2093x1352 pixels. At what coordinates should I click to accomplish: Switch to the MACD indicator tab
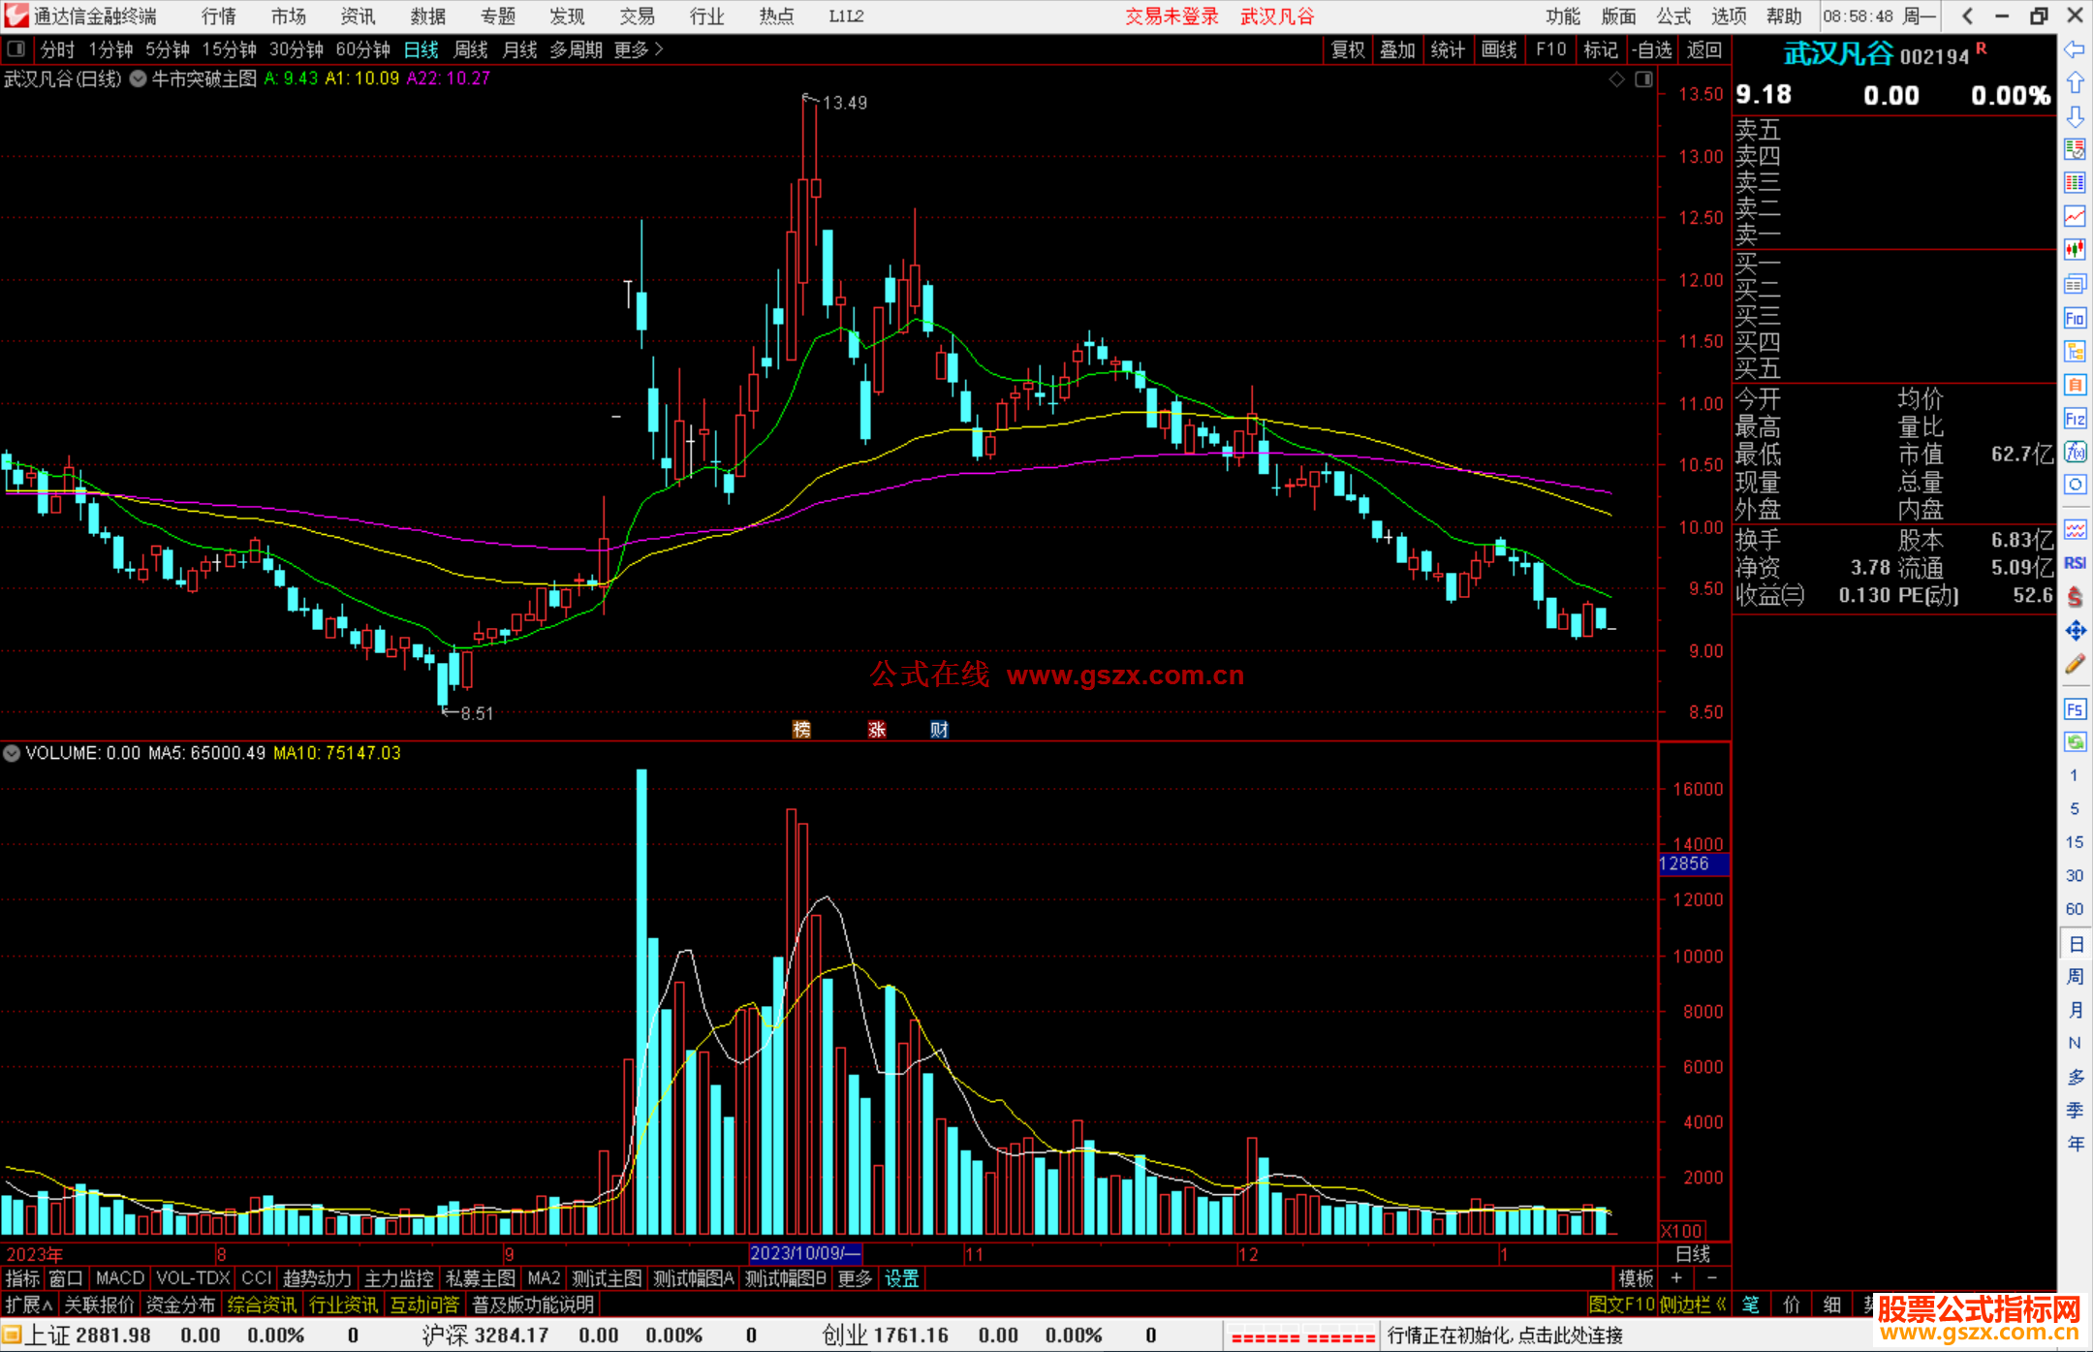119,1278
